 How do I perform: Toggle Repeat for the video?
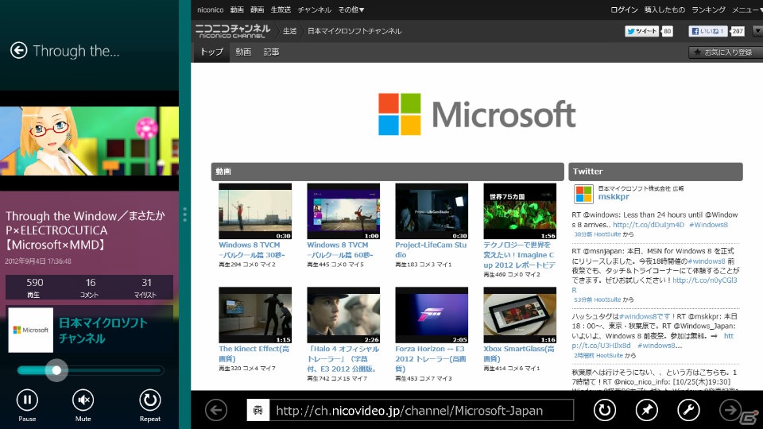point(150,400)
